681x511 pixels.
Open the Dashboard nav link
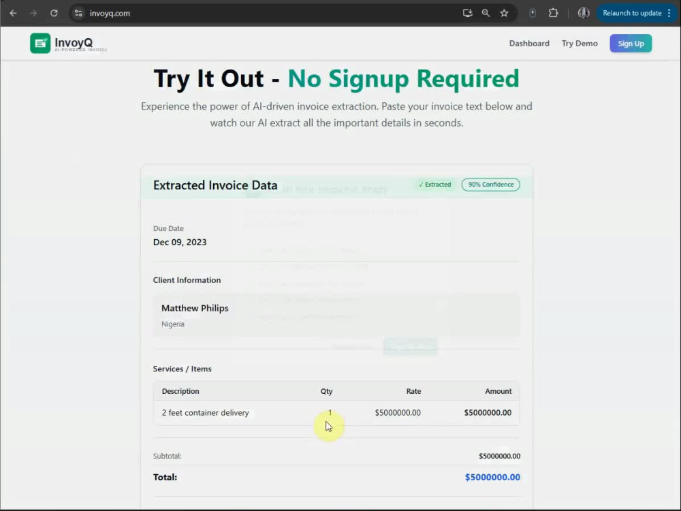pyautogui.click(x=529, y=44)
